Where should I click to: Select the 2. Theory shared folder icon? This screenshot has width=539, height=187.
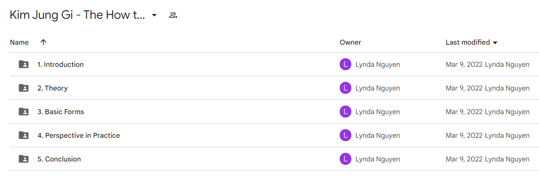tap(24, 88)
